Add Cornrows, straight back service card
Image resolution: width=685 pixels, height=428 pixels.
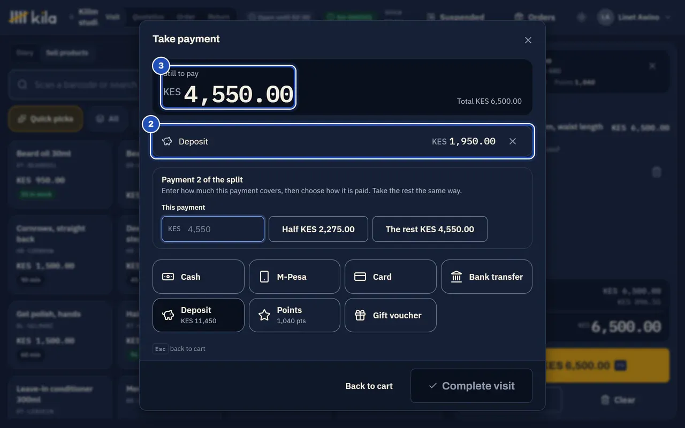click(x=60, y=255)
